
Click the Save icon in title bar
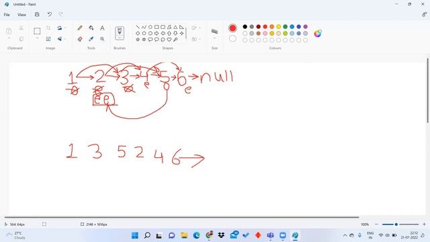[x=37, y=14]
